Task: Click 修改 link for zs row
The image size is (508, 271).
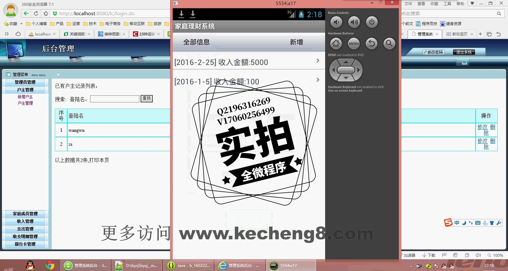Action: coord(482,141)
